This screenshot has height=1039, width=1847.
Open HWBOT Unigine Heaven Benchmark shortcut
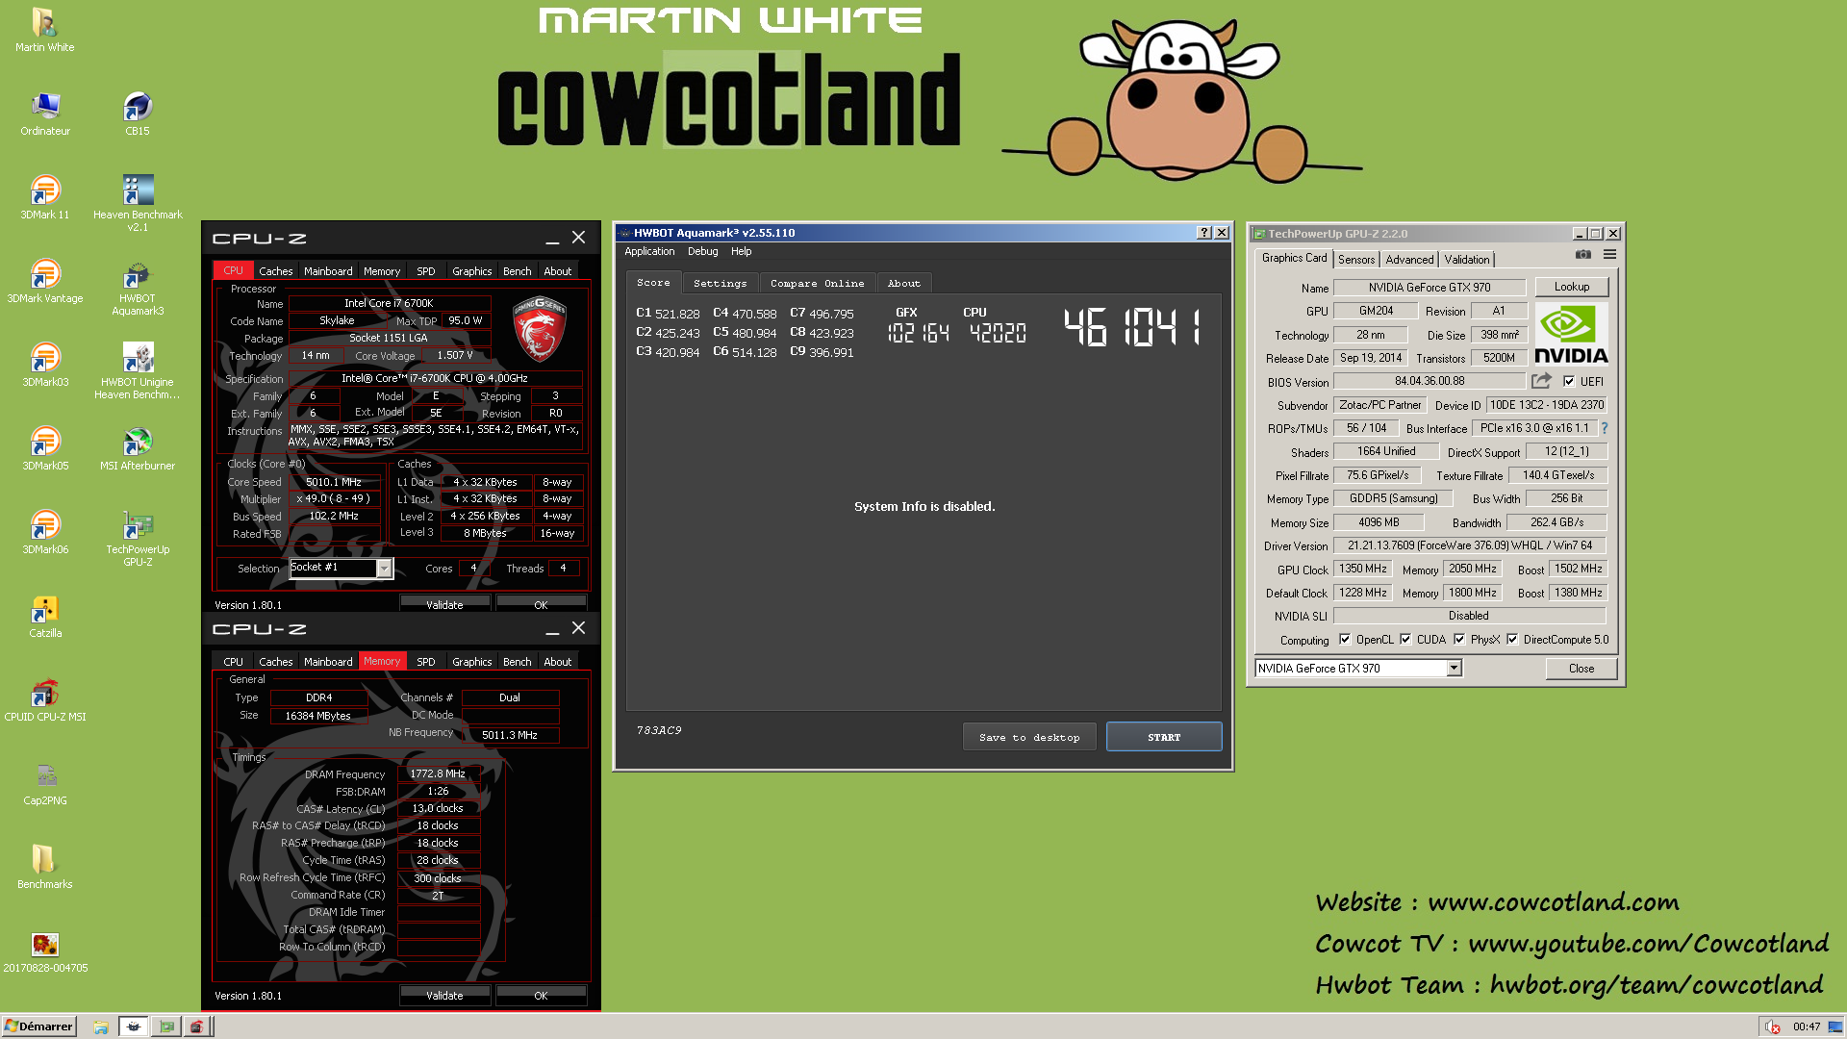coord(138,370)
